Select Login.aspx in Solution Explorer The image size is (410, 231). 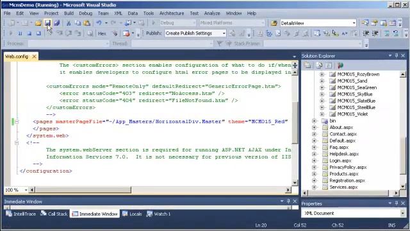pos(340,160)
